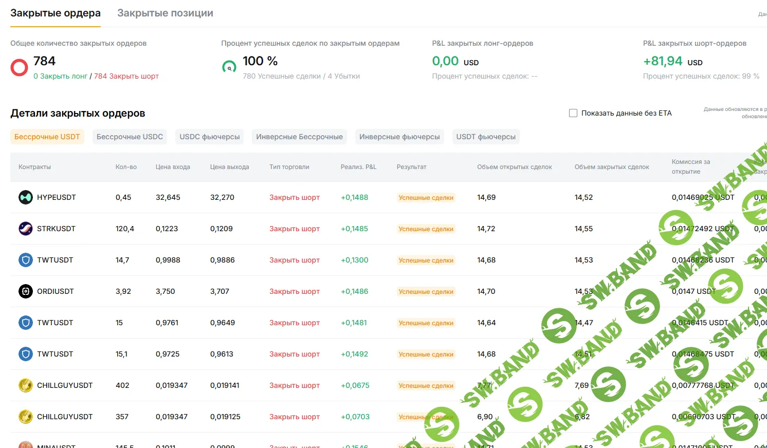Click the entry price 32,645
The height and width of the screenshot is (448, 767).
pyautogui.click(x=168, y=197)
